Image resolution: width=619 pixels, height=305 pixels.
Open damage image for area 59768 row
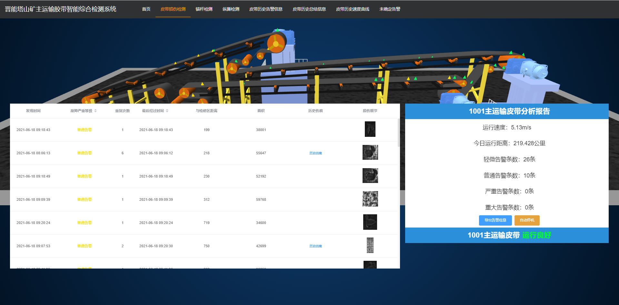[370, 199]
